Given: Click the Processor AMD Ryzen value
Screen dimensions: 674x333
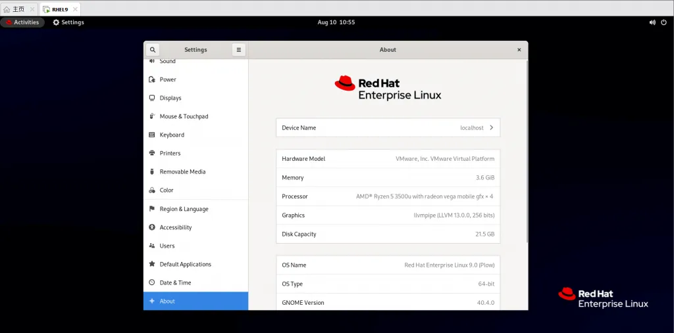Looking at the screenshot, I should click(x=425, y=196).
